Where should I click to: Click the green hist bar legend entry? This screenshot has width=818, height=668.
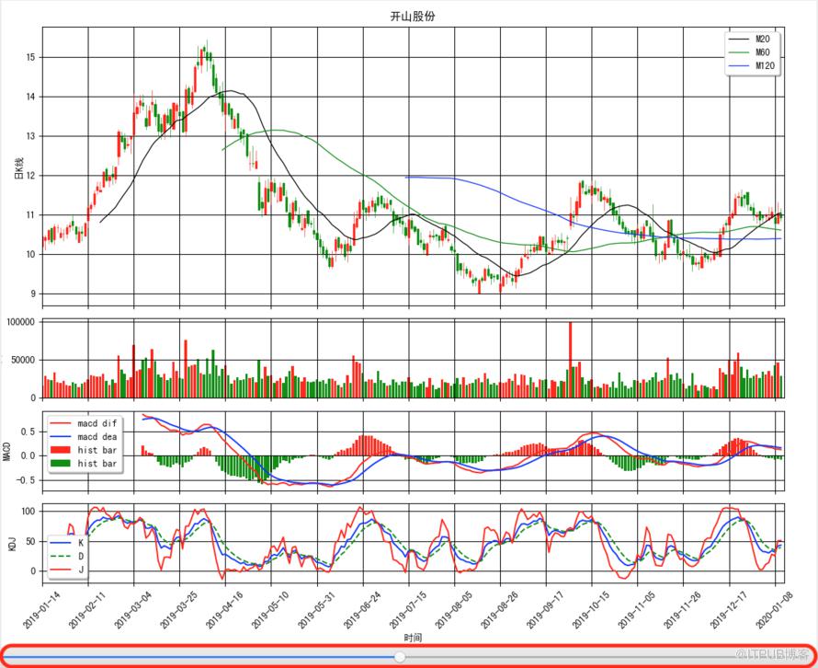(84, 464)
